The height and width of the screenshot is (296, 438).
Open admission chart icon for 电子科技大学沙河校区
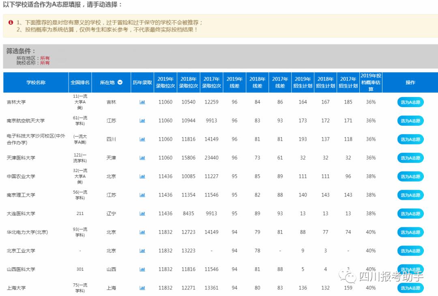142,139
